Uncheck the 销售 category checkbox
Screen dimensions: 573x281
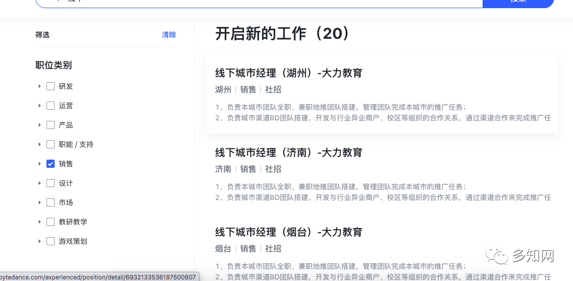click(x=51, y=164)
